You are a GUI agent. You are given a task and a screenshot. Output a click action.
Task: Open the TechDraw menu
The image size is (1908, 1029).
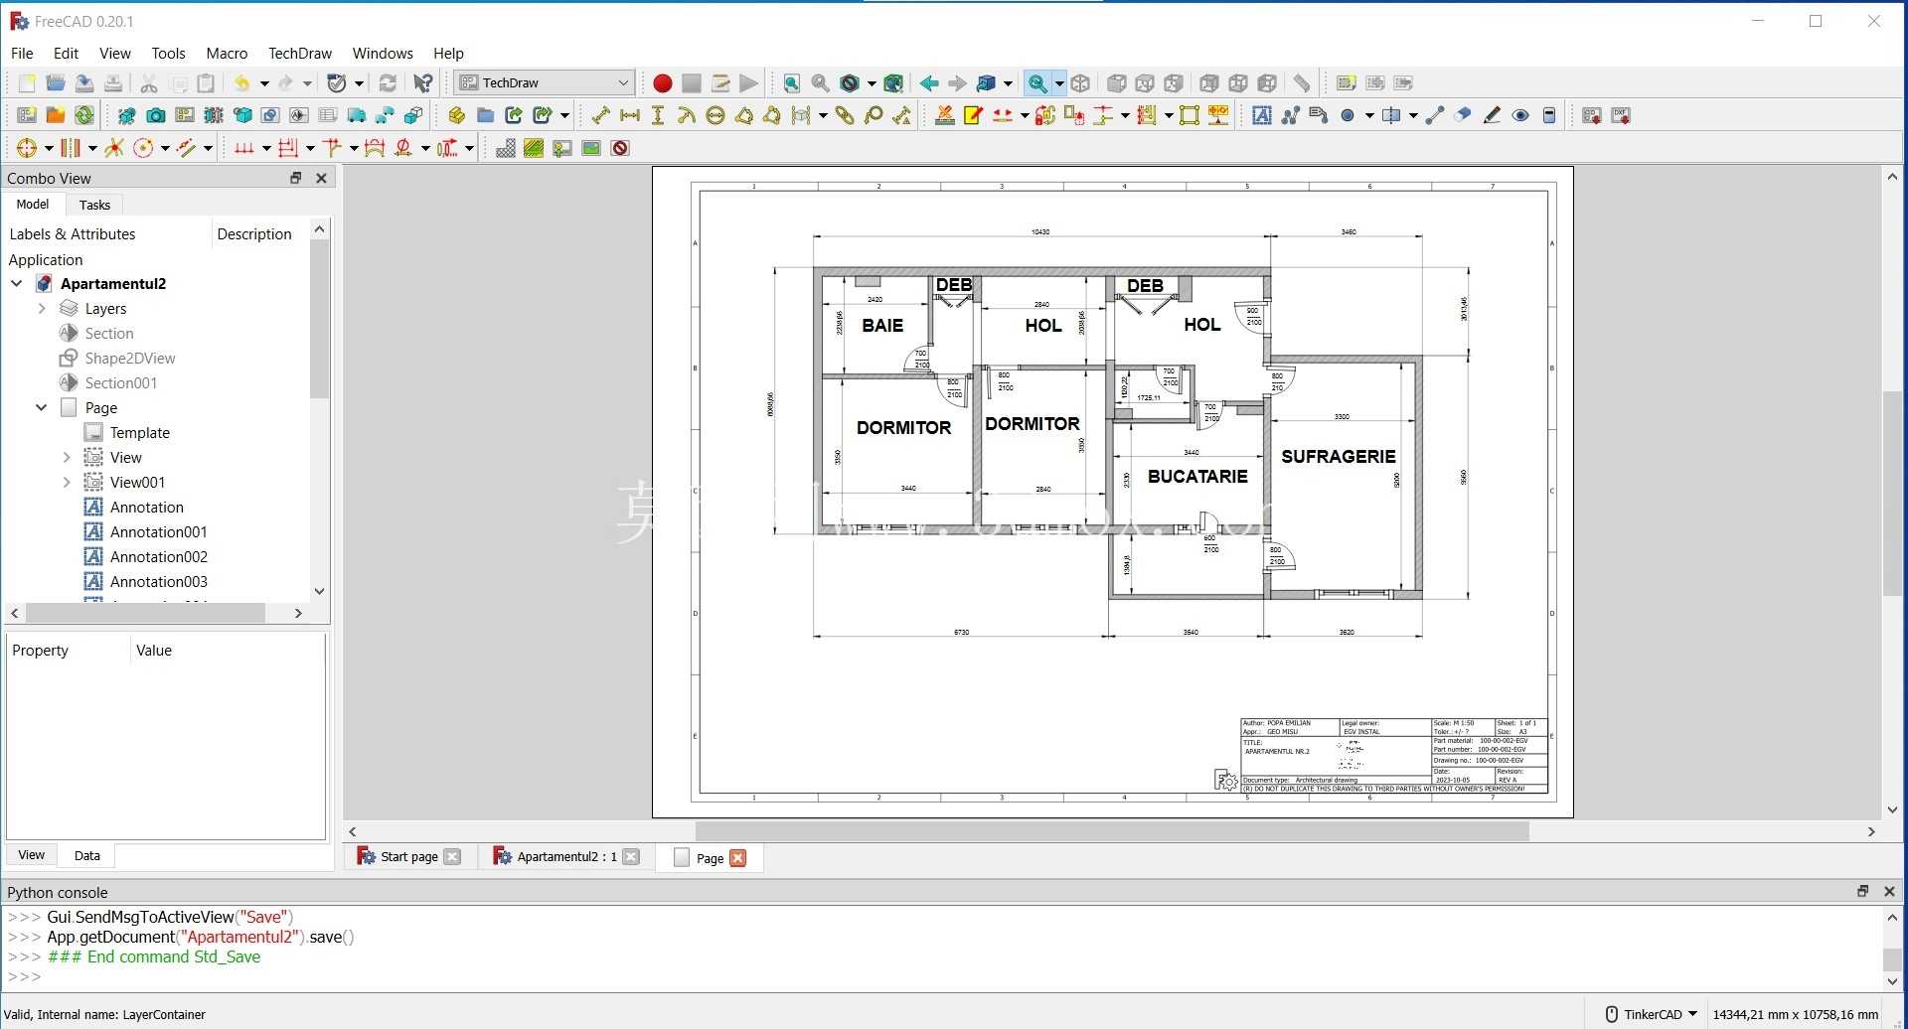300,54
